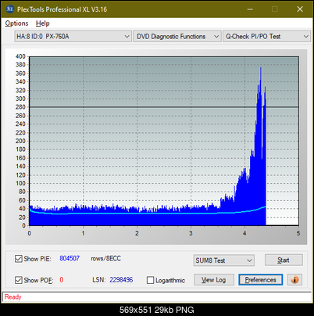Image resolution: width=314 pixels, height=316 pixels.
Task: Open the Preferences button
Action: pos(261,280)
